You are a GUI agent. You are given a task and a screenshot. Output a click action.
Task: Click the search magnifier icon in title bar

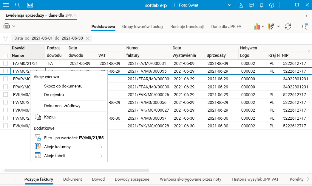coord(18,5)
